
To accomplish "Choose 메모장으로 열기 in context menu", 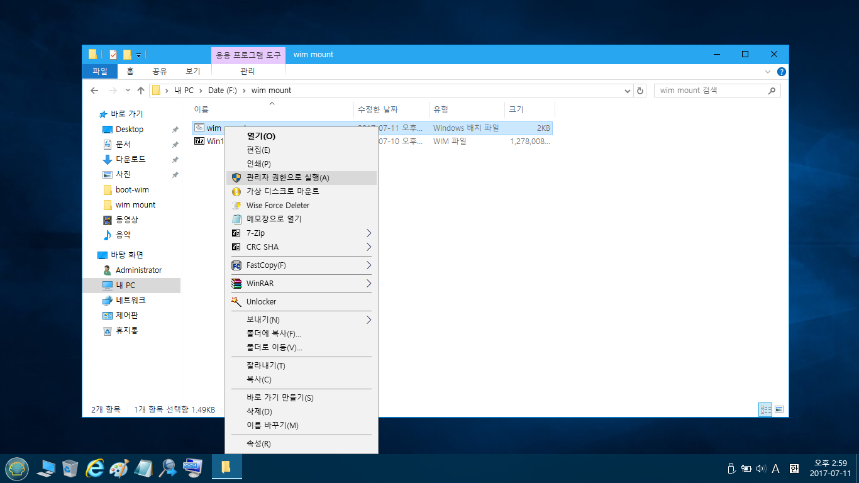I will tap(301, 219).
